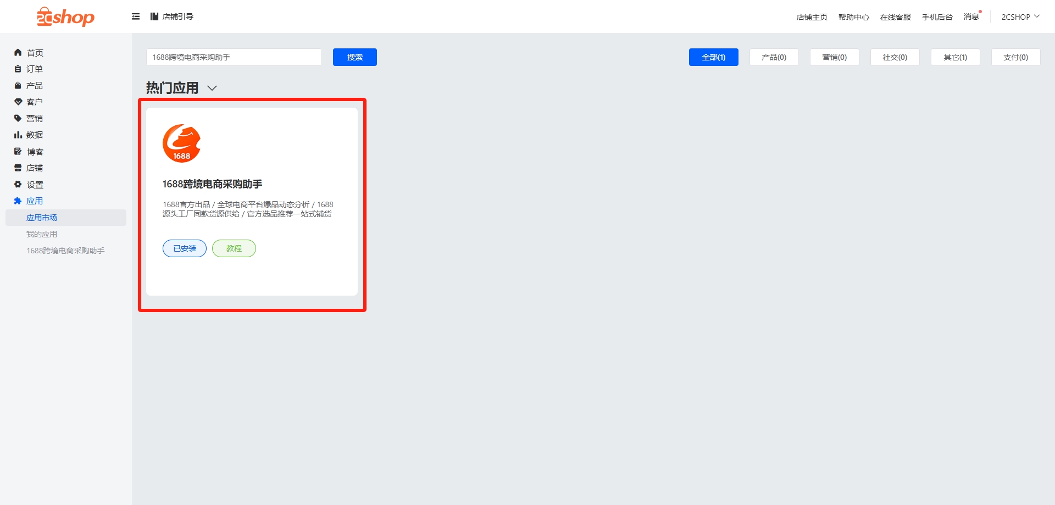Click the 客户 diamond icon
The width and height of the screenshot is (1055, 505).
pyautogui.click(x=18, y=102)
